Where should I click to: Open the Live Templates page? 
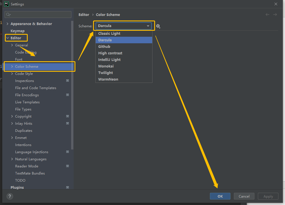tap(27, 102)
